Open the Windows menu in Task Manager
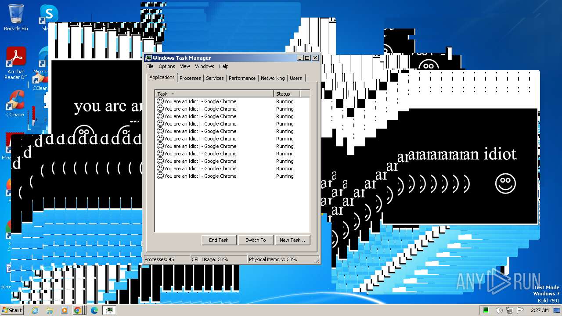The height and width of the screenshot is (316, 562). tap(205, 66)
